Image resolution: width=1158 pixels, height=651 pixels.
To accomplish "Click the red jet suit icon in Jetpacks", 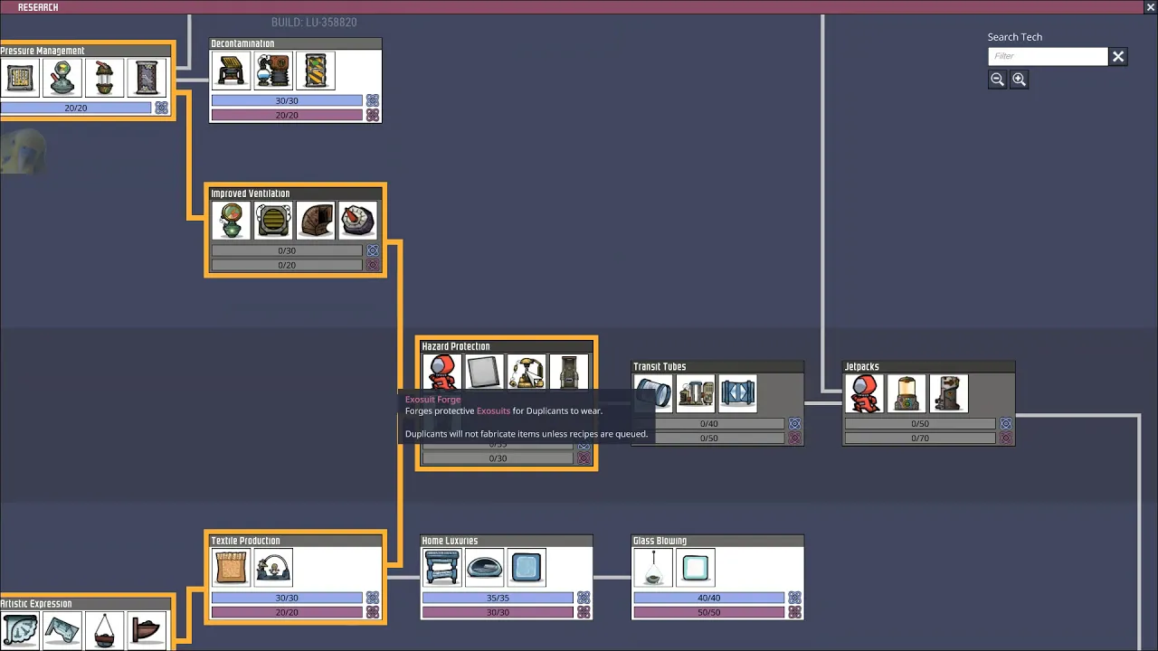I will tap(864, 393).
